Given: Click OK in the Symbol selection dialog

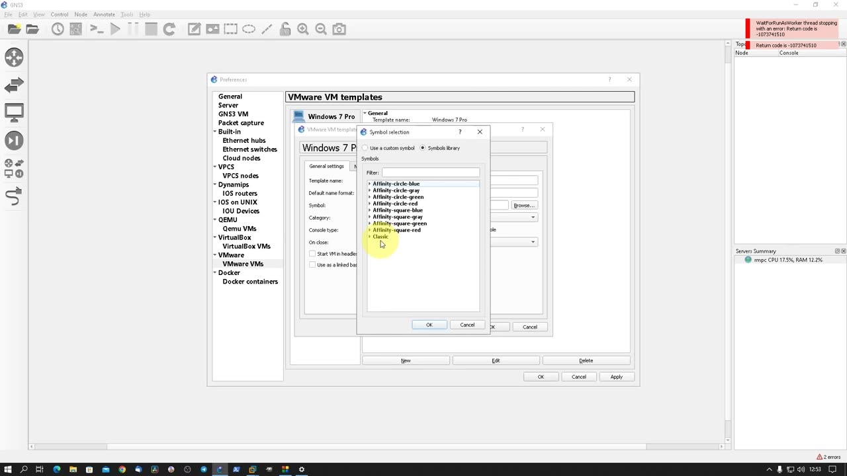Looking at the screenshot, I should (x=429, y=325).
